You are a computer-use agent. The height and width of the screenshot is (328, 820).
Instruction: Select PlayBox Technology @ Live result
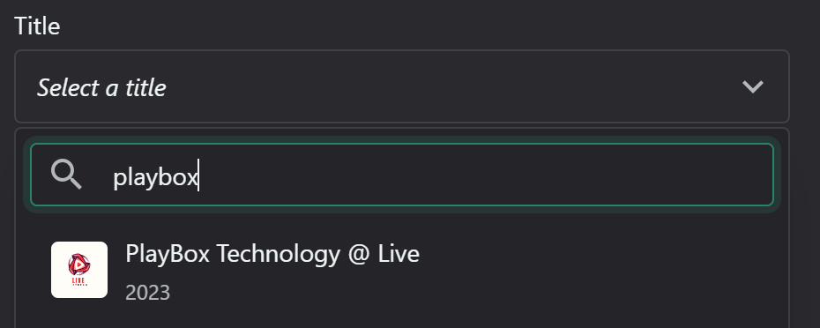(x=402, y=270)
